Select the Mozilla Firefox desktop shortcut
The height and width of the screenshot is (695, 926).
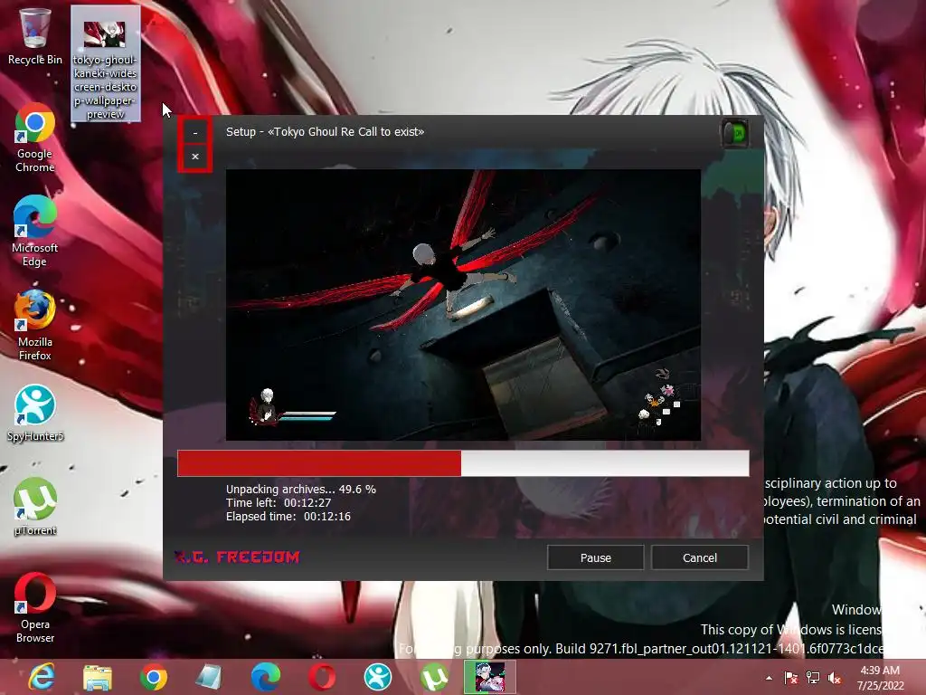[x=35, y=325]
